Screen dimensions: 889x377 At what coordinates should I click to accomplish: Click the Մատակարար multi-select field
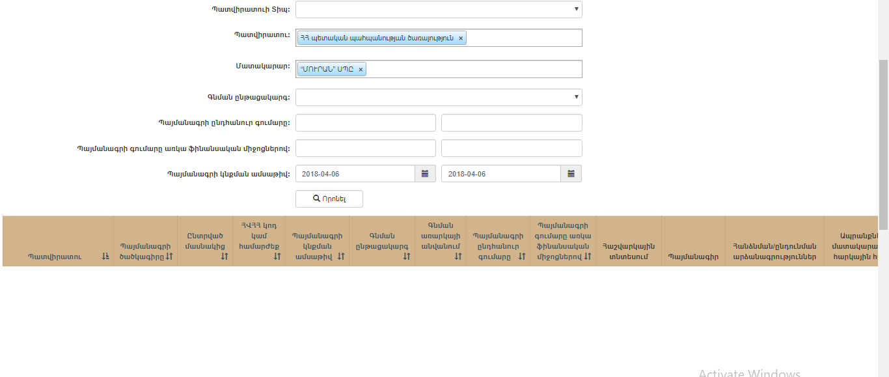pos(474,69)
